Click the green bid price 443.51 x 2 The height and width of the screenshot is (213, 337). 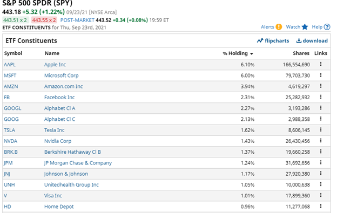16,20
